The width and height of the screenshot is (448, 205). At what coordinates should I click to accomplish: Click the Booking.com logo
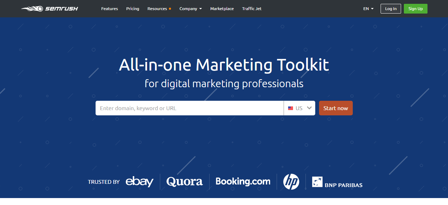(243, 181)
